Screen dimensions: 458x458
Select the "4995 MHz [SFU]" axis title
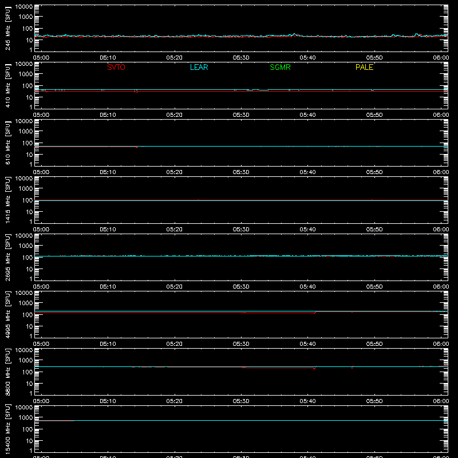coord(7,314)
